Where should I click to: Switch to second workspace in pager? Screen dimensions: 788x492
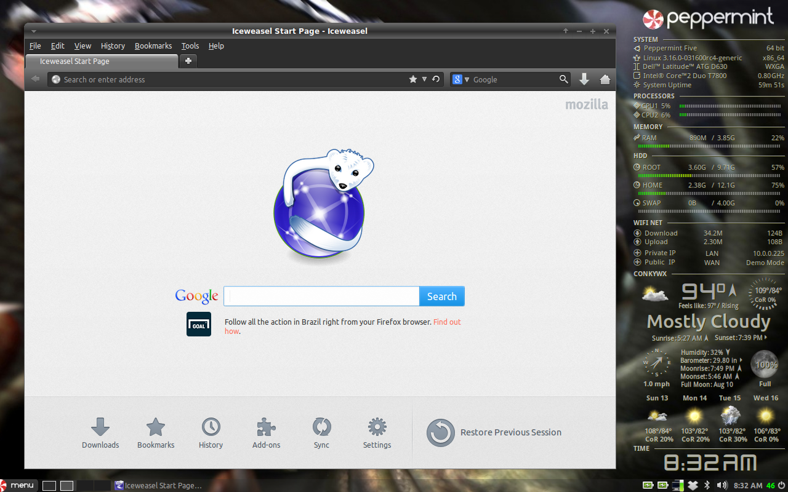(66, 486)
